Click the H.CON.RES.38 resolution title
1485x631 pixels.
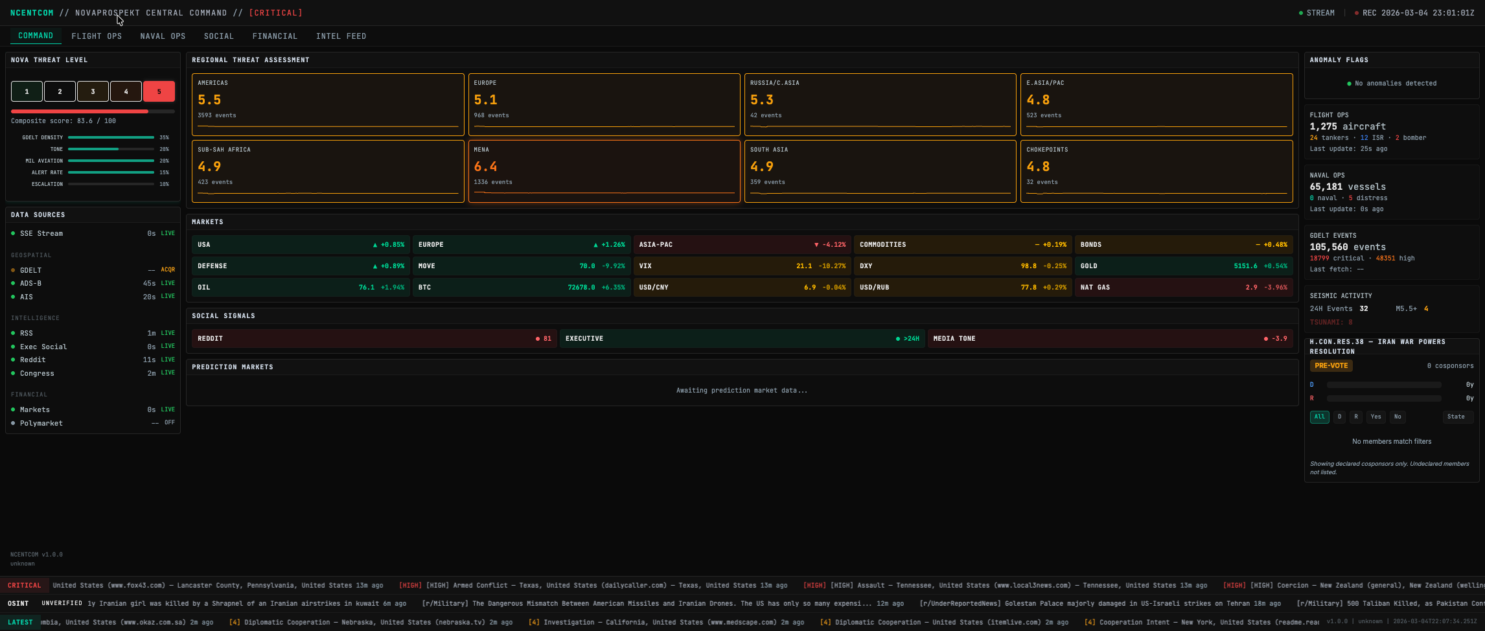point(1377,347)
